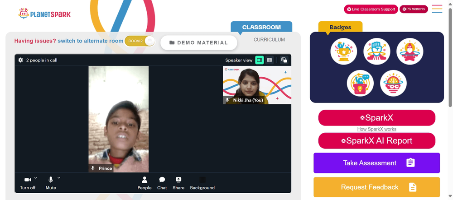Turn off the camera
This screenshot has width=453, height=200.
(28, 183)
